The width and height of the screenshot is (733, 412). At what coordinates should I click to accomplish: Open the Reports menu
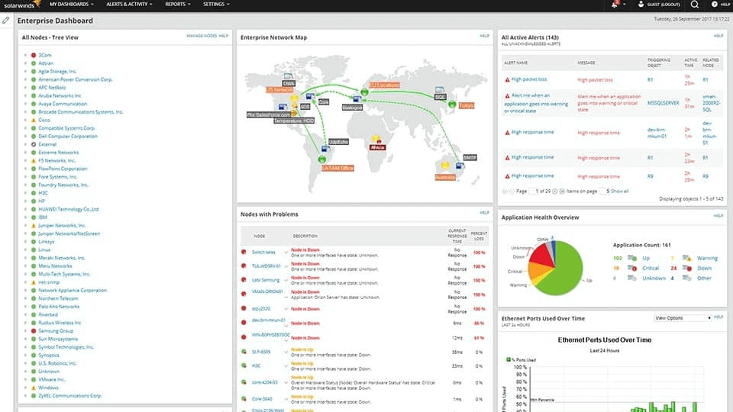tap(178, 5)
